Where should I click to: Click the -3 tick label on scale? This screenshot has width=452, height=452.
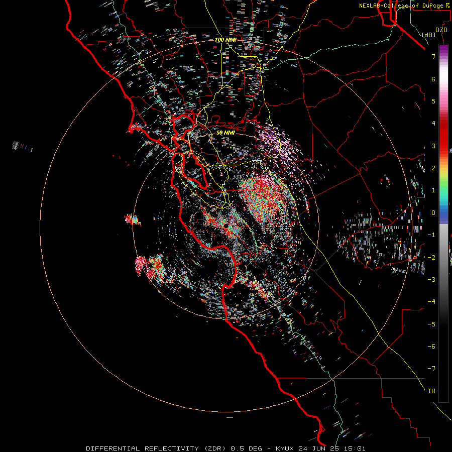(431, 280)
